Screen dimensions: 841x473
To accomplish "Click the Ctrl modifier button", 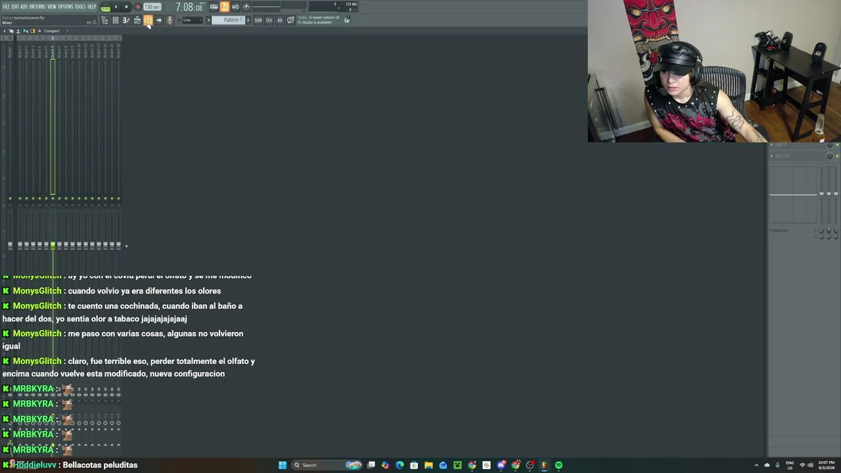I will [x=269, y=20].
